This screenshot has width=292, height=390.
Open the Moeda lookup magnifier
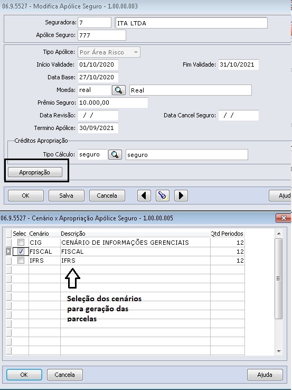(x=118, y=90)
